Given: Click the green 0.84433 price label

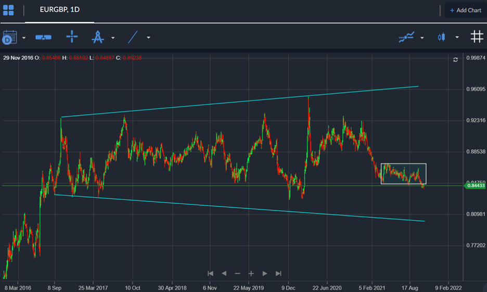Looking at the screenshot, I should pyautogui.click(x=476, y=185).
